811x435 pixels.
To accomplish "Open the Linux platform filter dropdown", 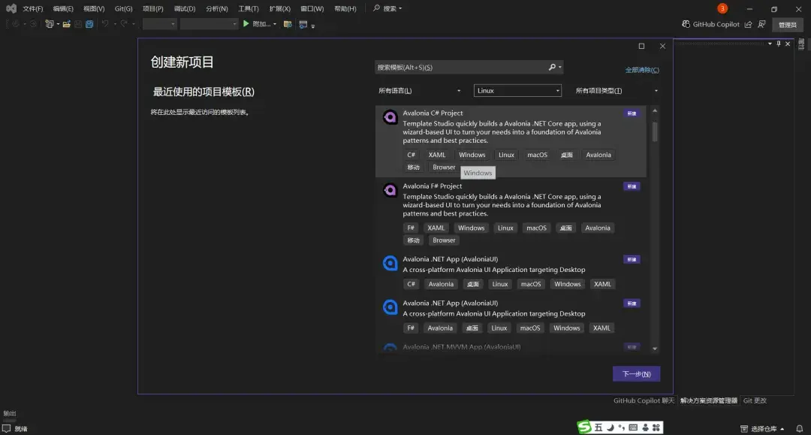I will point(517,90).
